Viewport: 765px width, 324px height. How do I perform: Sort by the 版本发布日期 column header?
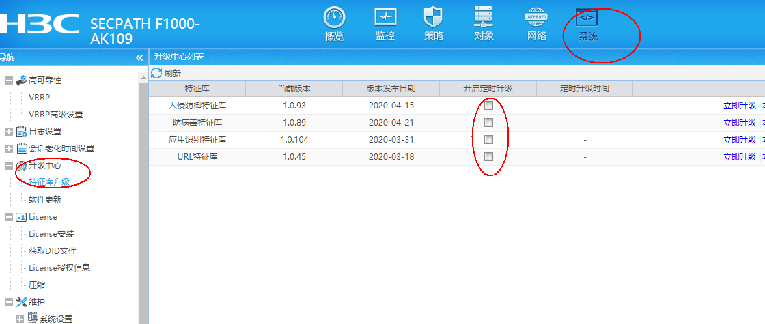[x=391, y=89]
